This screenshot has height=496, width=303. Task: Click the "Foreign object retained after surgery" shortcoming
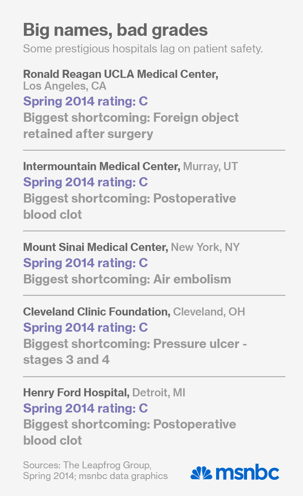pos(131,125)
